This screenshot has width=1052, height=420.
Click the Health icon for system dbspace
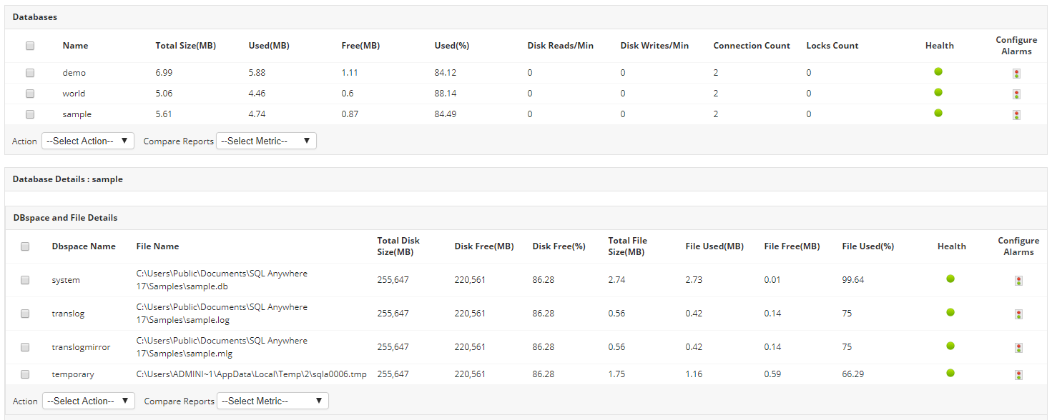[x=950, y=279]
